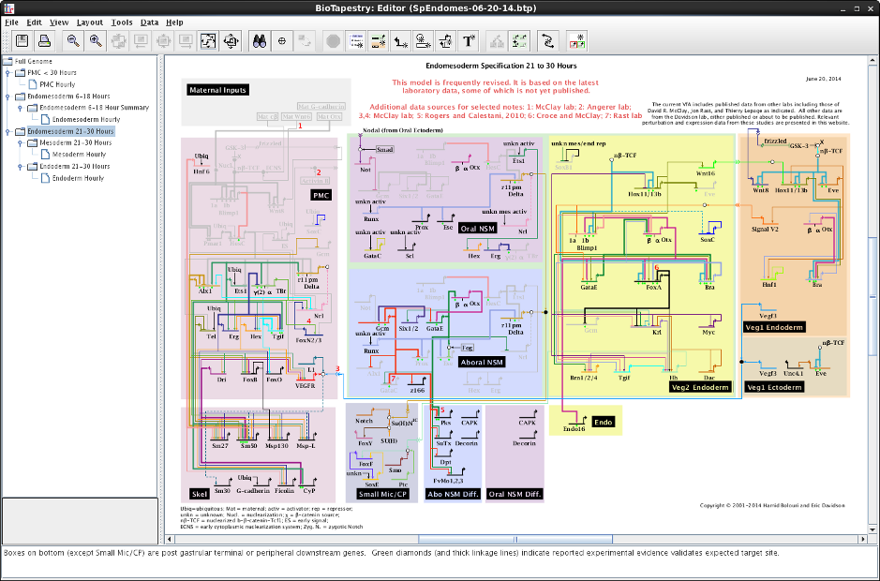Screen dimensions: 880x581
Task: Open the Tools menu
Action: [122, 22]
